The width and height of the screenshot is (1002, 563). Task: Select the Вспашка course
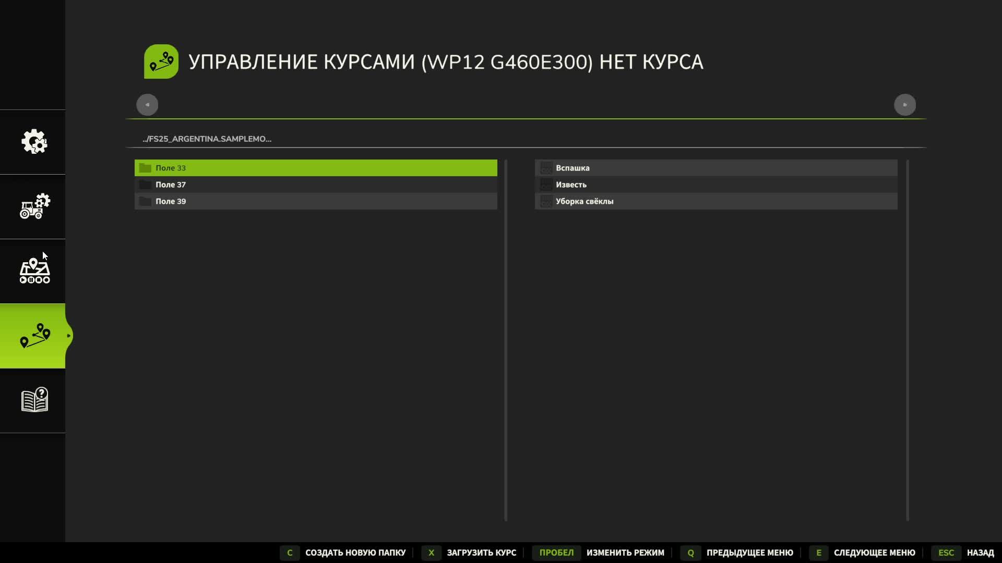(x=716, y=168)
